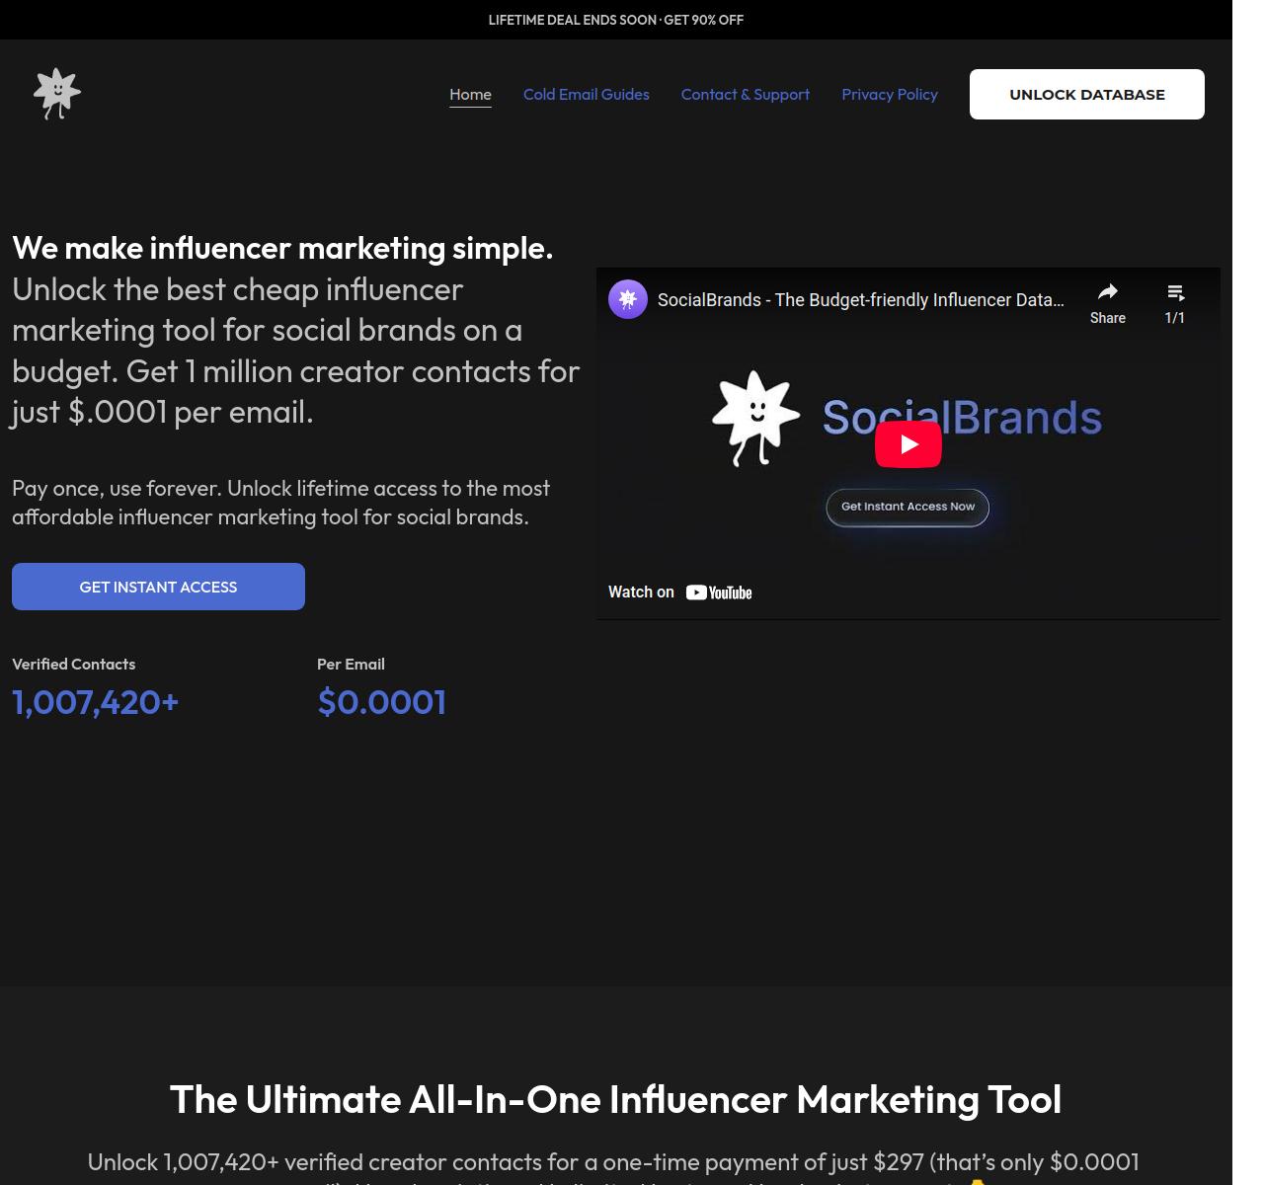Click the Verified Contacts label
The height and width of the screenshot is (1185, 1264).
point(74,664)
